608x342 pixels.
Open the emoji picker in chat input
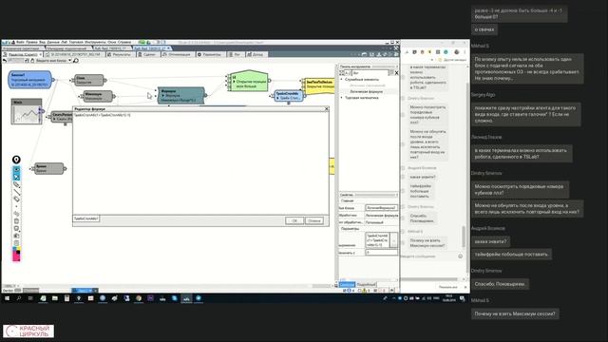click(460, 256)
